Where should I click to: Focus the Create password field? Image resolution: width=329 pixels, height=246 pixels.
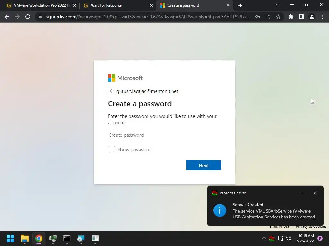[x=164, y=135]
